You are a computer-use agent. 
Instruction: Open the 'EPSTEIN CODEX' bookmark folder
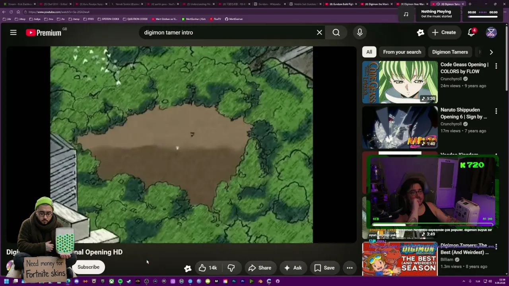click(108, 19)
